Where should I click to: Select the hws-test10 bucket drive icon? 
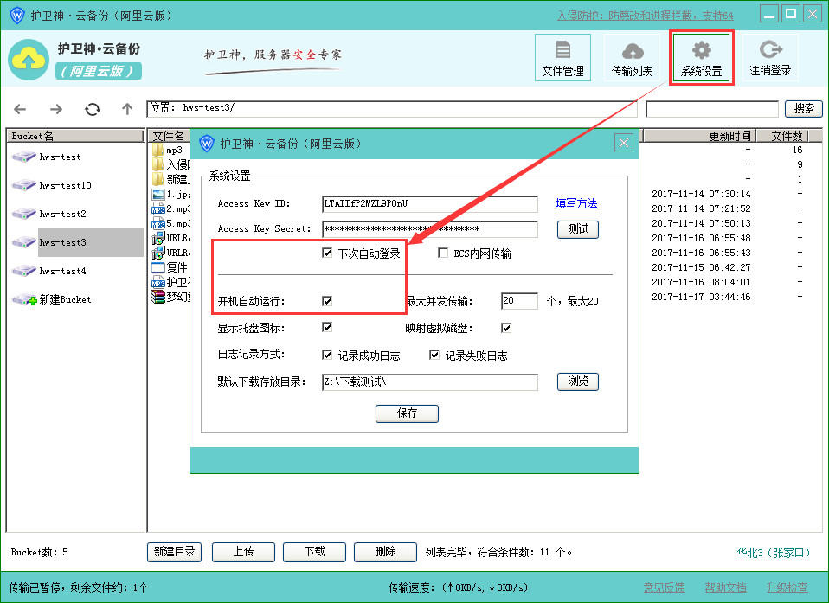(23, 185)
